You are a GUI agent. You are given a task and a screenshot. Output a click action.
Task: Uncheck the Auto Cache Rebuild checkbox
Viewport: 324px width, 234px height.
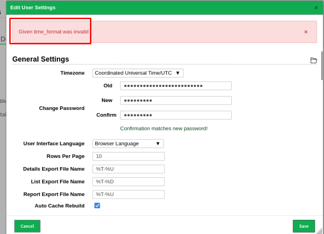(97, 206)
